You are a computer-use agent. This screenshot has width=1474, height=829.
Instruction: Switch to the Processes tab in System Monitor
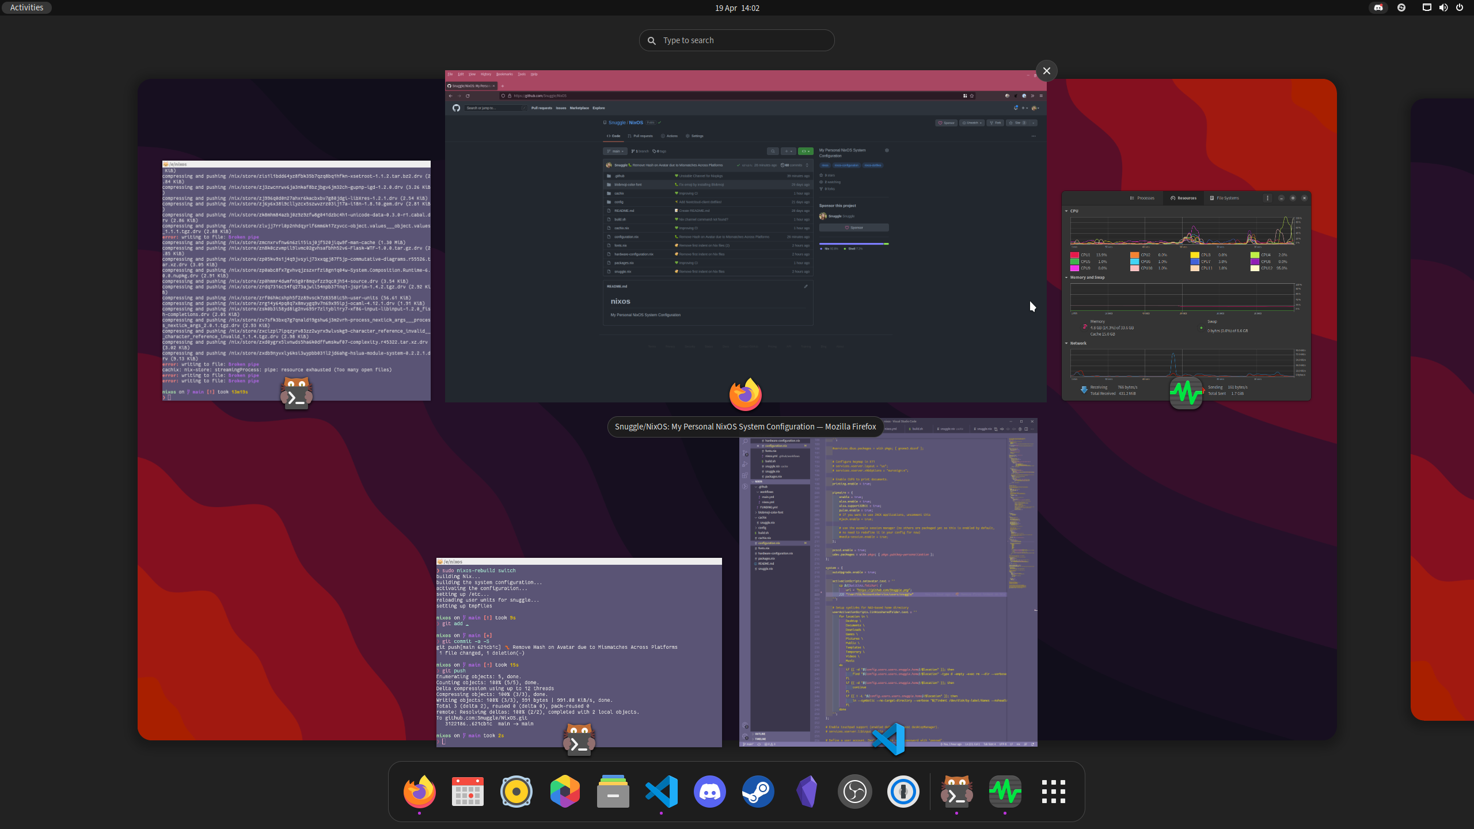[1142, 198]
